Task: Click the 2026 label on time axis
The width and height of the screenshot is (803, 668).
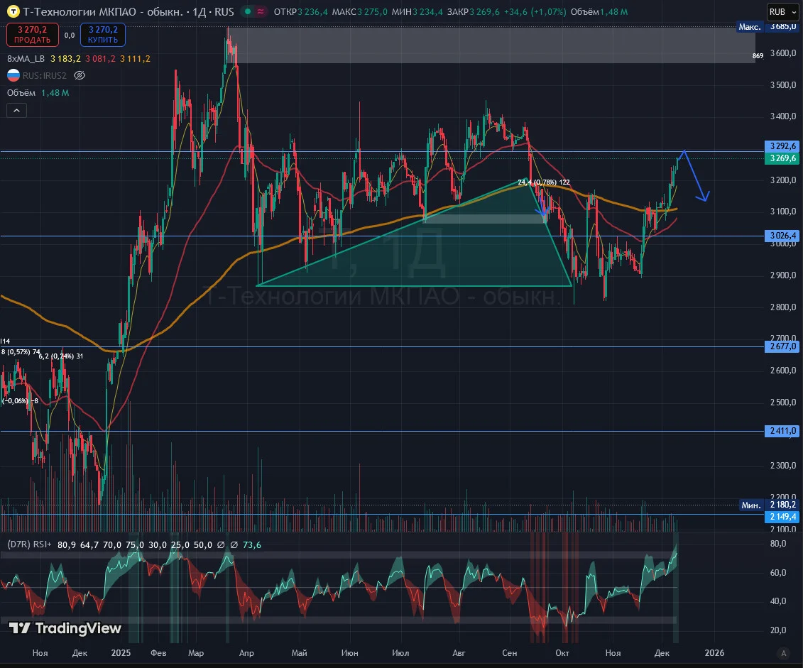Action: 714,652
